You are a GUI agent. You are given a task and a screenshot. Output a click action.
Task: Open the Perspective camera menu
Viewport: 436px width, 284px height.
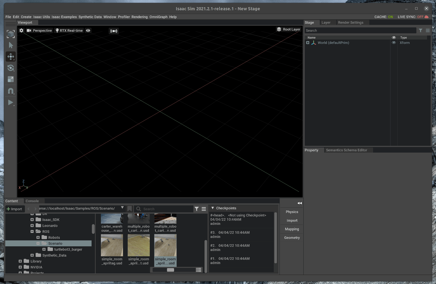pos(39,31)
